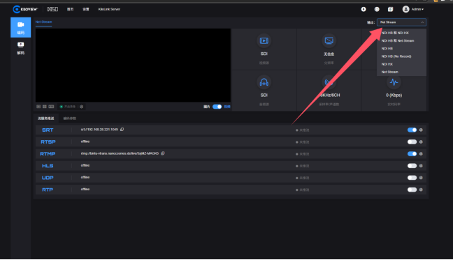Click the N50 model label

coord(52,9)
